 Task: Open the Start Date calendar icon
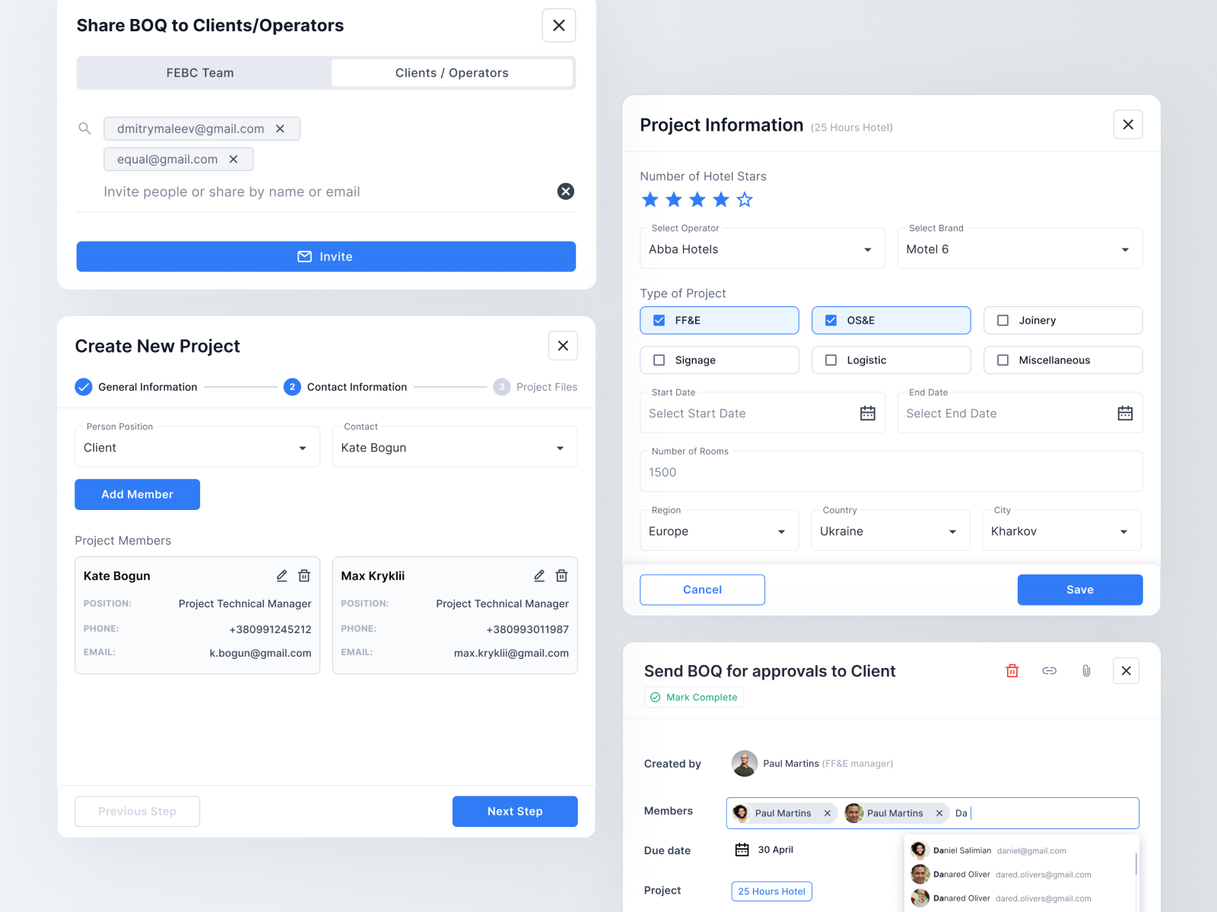pos(867,413)
